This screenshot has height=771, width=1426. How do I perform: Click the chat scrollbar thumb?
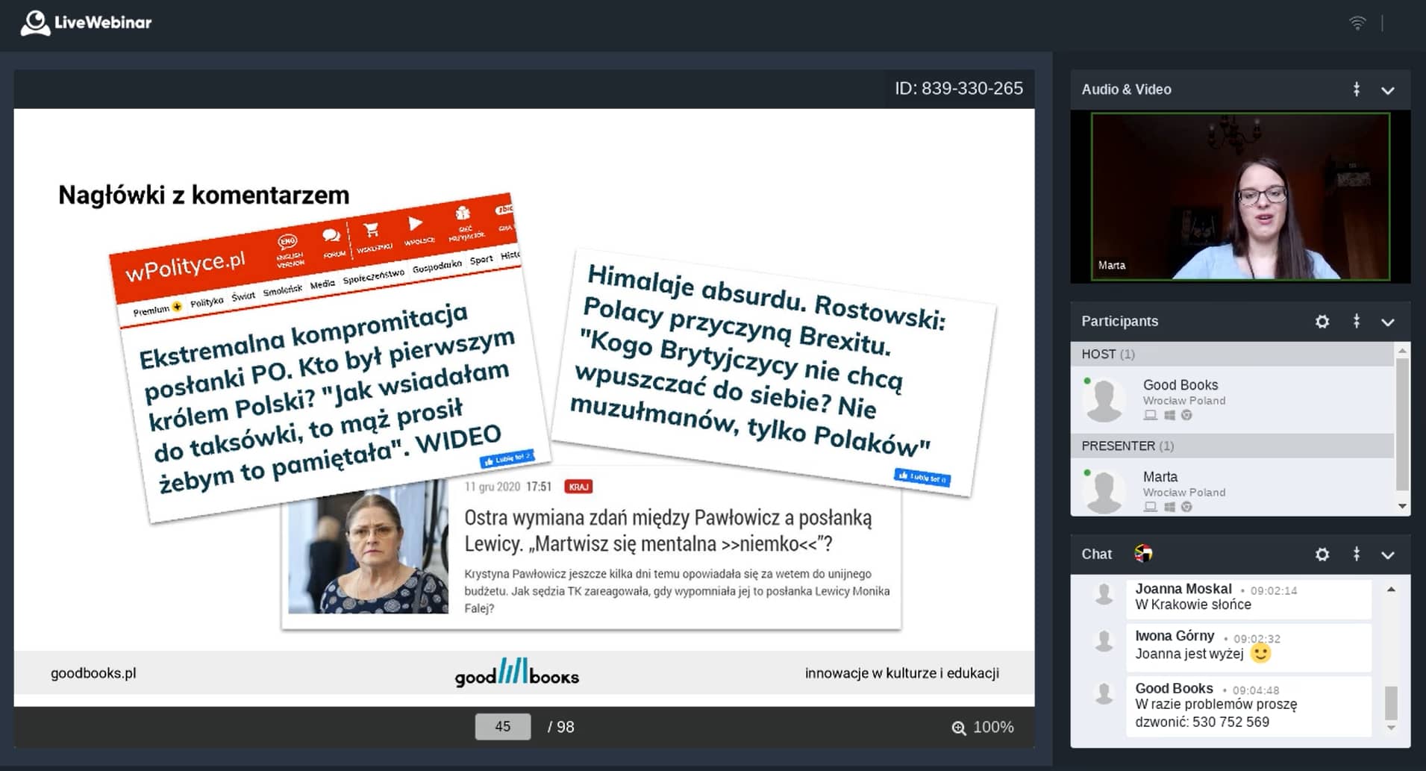pos(1391,702)
